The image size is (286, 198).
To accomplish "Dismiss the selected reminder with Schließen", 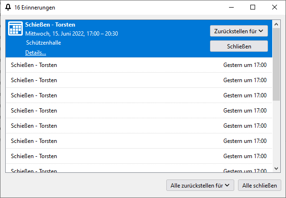I will [x=239, y=46].
